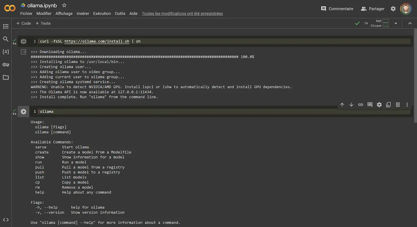Screen dimensions: 417x227
Task: Open the notebook settings gear
Action: coord(393,9)
